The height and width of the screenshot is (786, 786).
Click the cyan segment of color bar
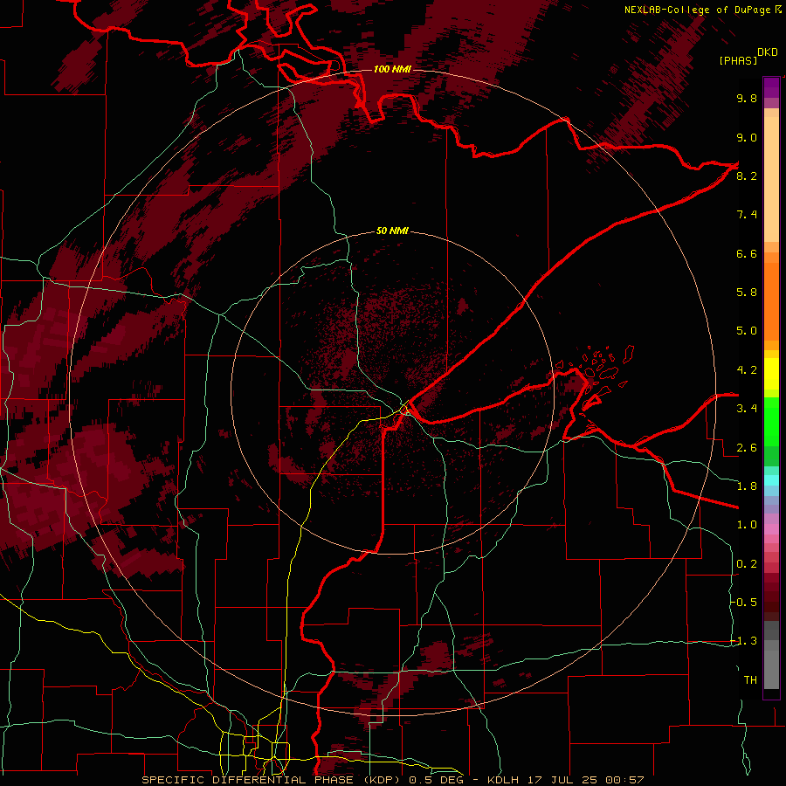pyautogui.click(x=771, y=480)
